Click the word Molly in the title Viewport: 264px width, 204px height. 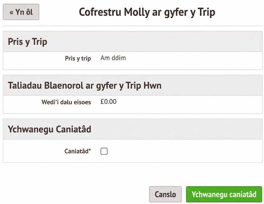point(137,12)
